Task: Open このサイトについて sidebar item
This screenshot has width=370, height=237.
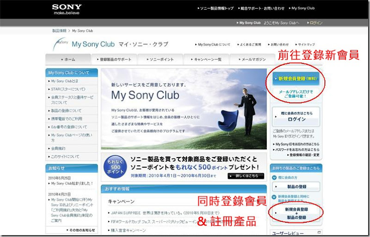Action: (72, 157)
